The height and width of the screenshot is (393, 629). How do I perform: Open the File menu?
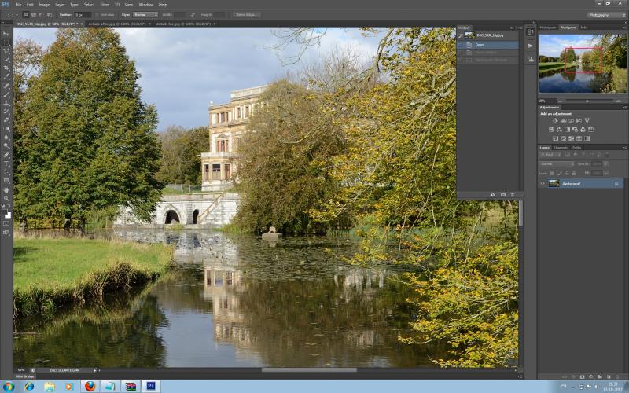pyautogui.click(x=18, y=5)
